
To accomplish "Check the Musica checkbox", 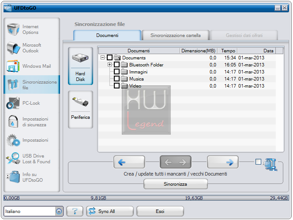I will coord(116,79).
